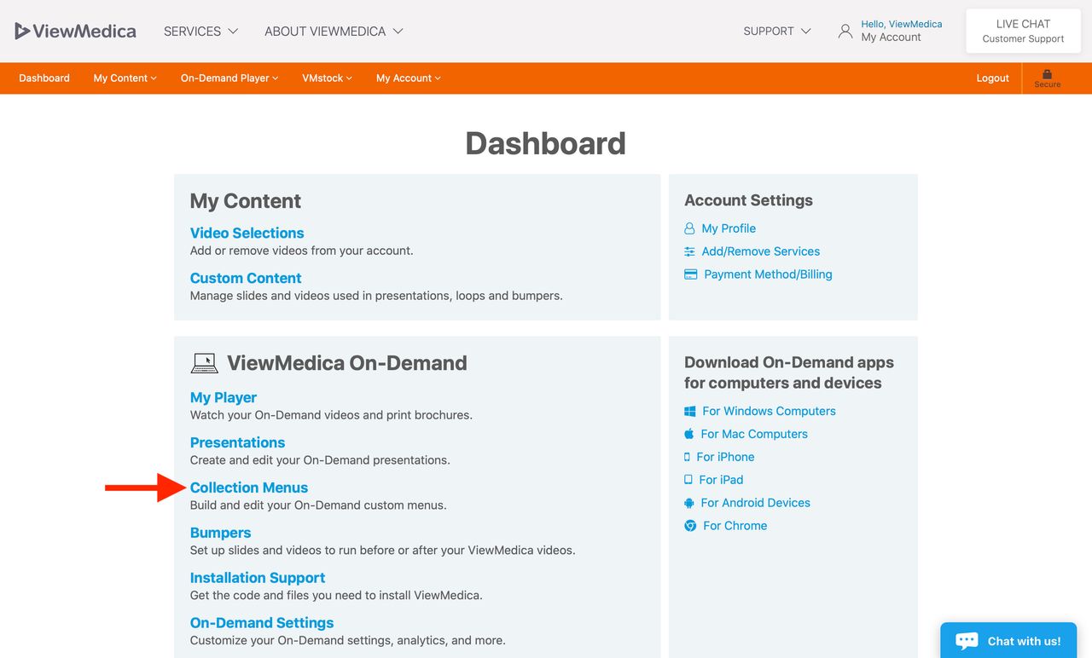Screen dimensions: 1092x658
Task: Click the My Content section heading
Action: [x=246, y=201]
